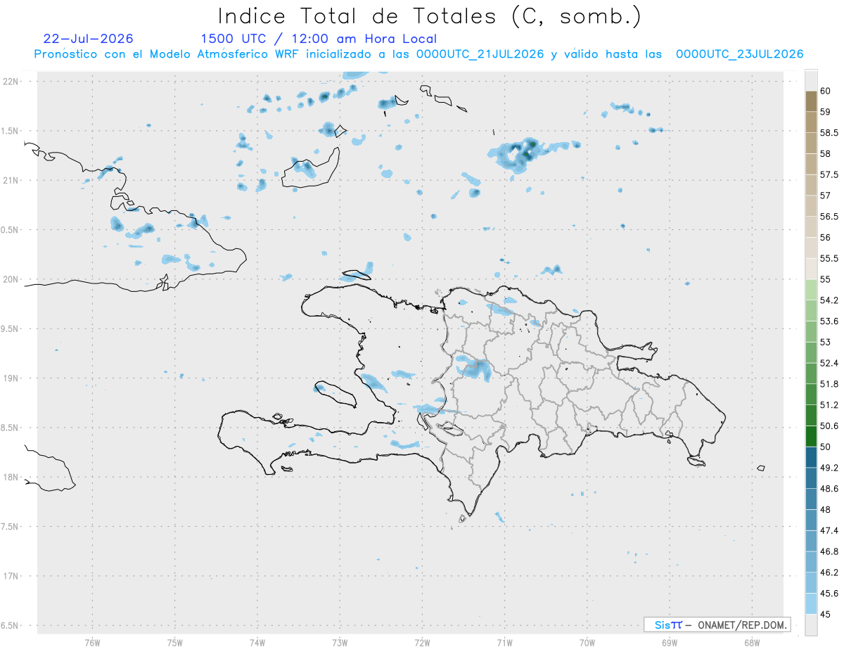
Task: Select the pale swatch between 55 and 55.5
Action: point(811,269)
